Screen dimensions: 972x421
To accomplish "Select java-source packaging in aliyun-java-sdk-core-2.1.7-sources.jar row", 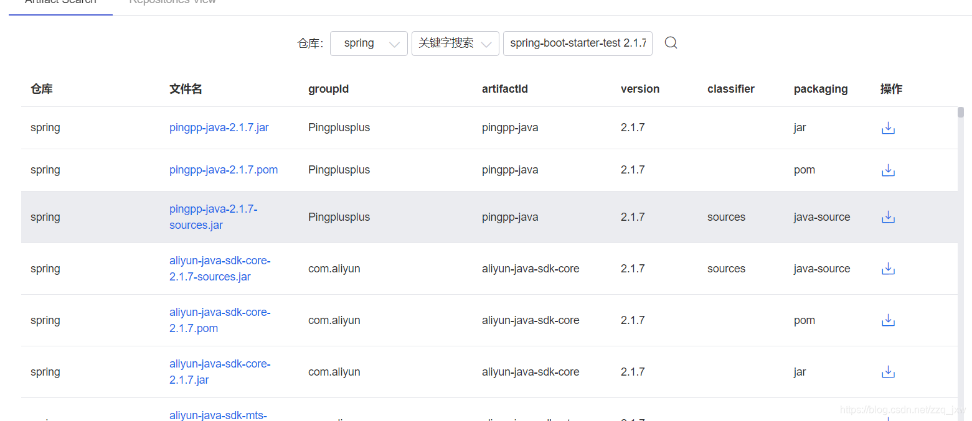I will (822, 269).
